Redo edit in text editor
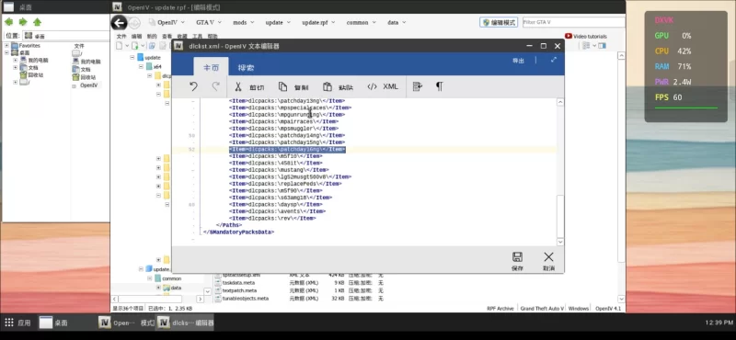The height and width of the screenshot is (340, 736). pos(216,86)
